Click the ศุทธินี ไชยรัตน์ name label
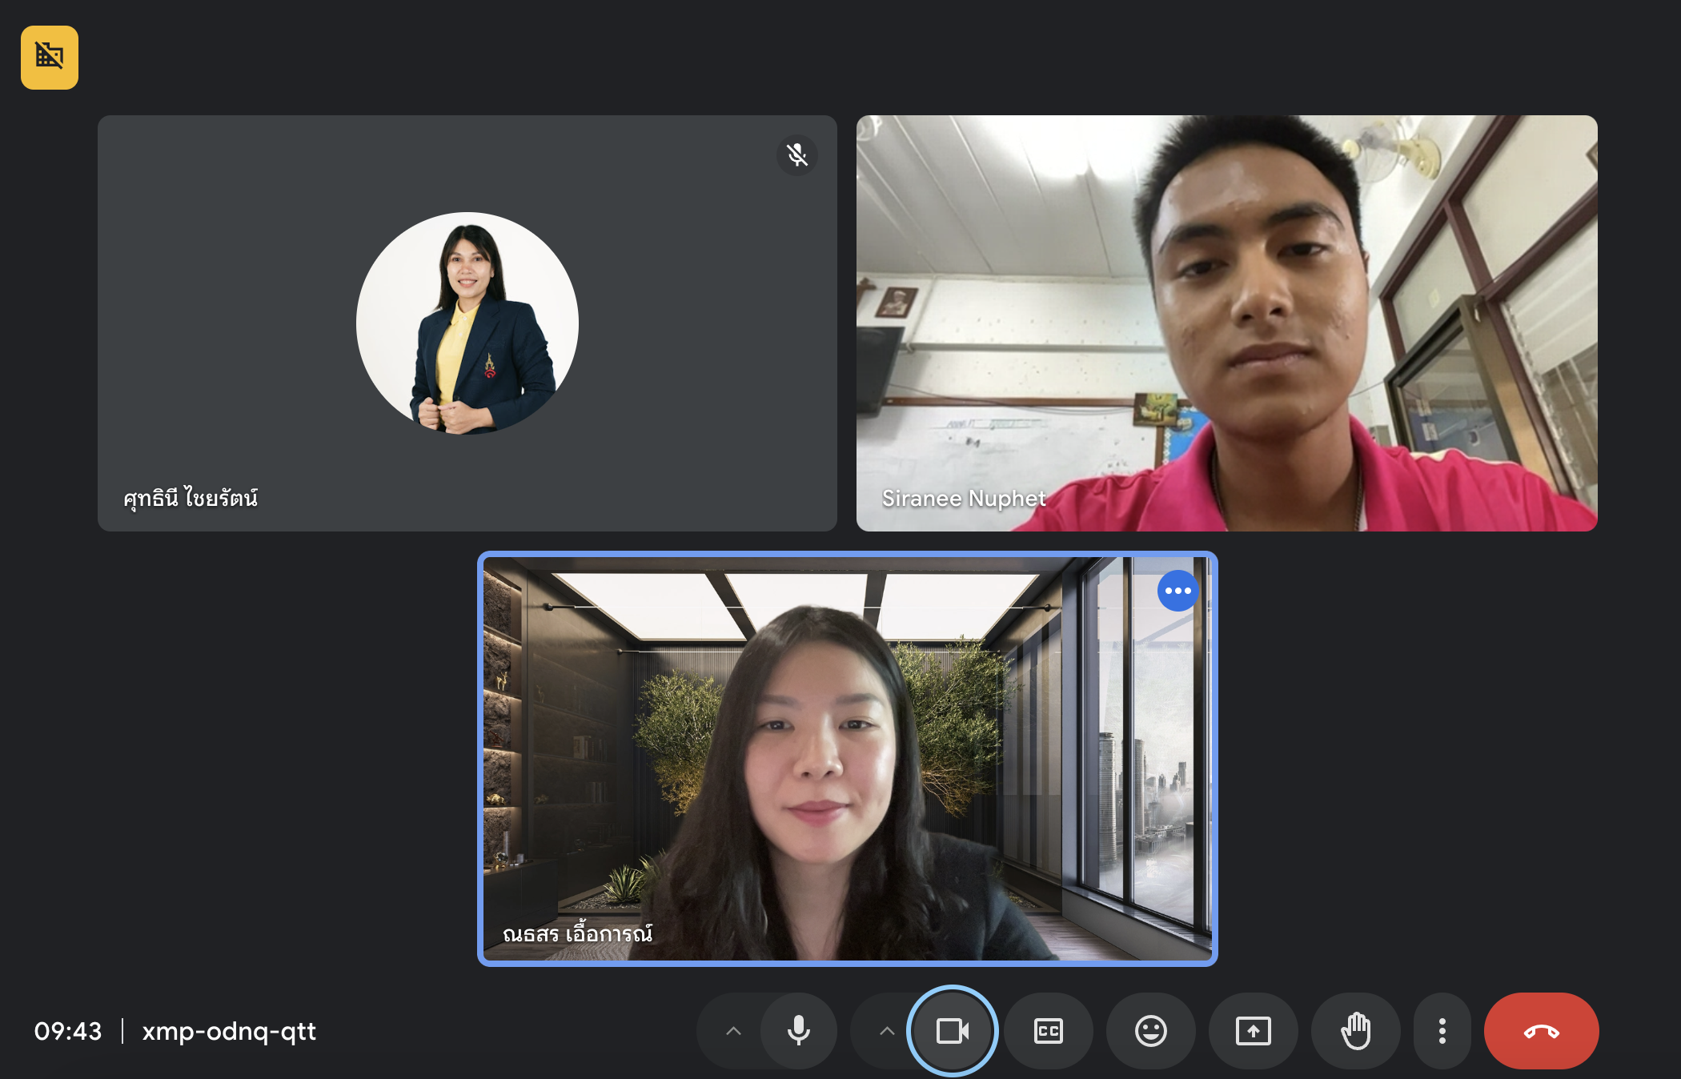This screenshot has height=1079, width=1681. pos(191,498)
